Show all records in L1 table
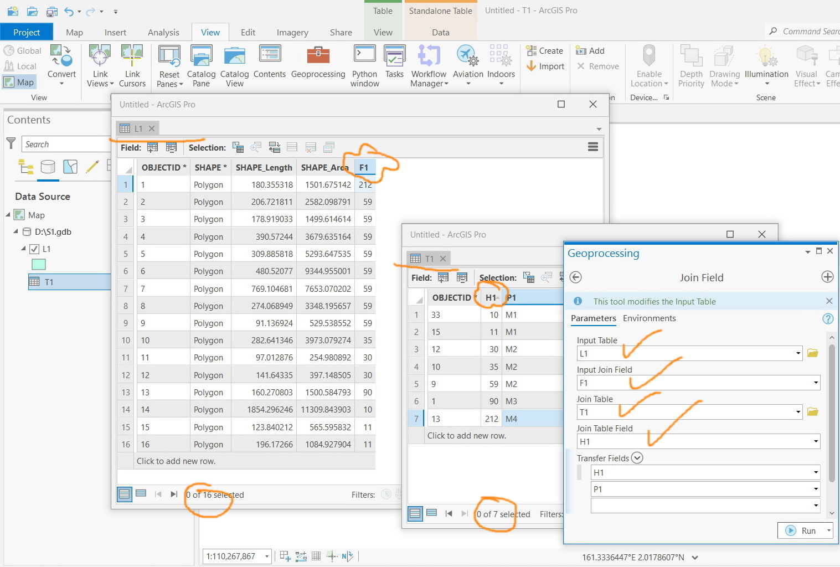This screenshot has width=840, height=567. (x=125, y=494)
